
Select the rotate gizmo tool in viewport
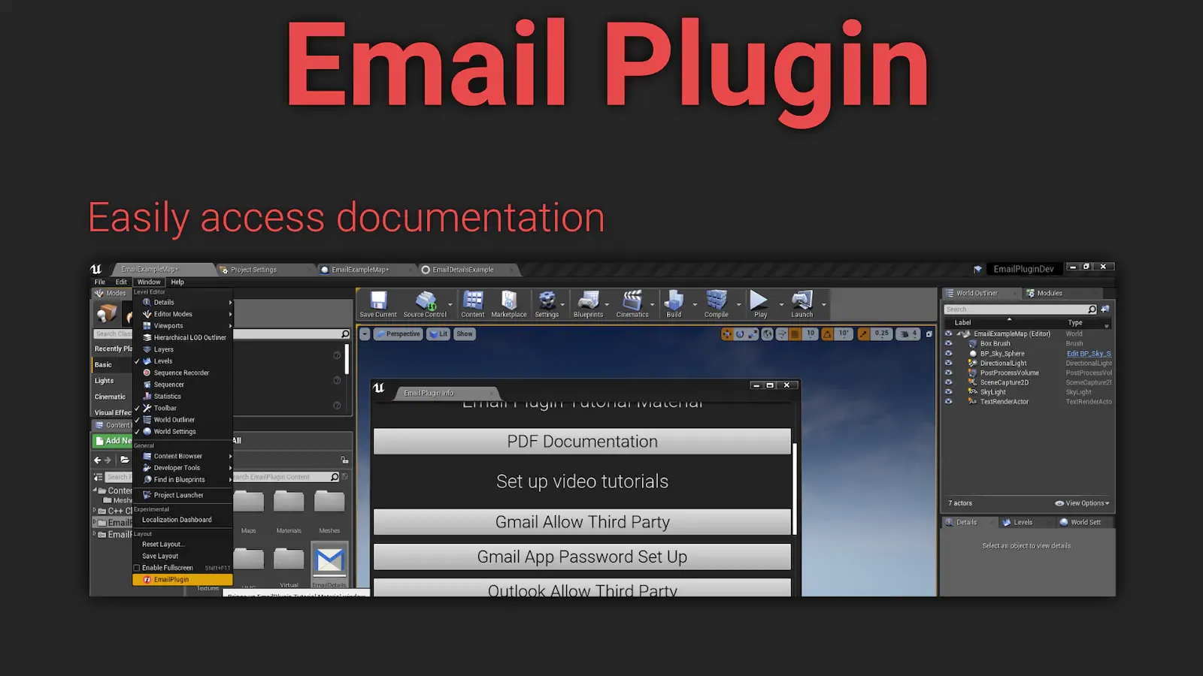pyautogui.click(x=740, y=334)
